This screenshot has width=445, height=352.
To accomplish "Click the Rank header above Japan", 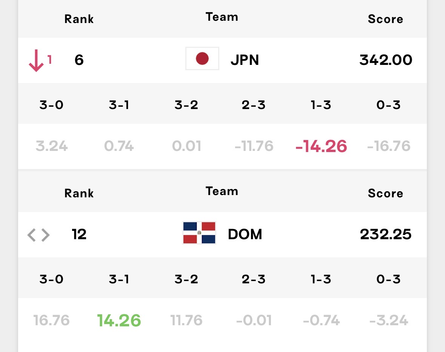I will (79, 19).
